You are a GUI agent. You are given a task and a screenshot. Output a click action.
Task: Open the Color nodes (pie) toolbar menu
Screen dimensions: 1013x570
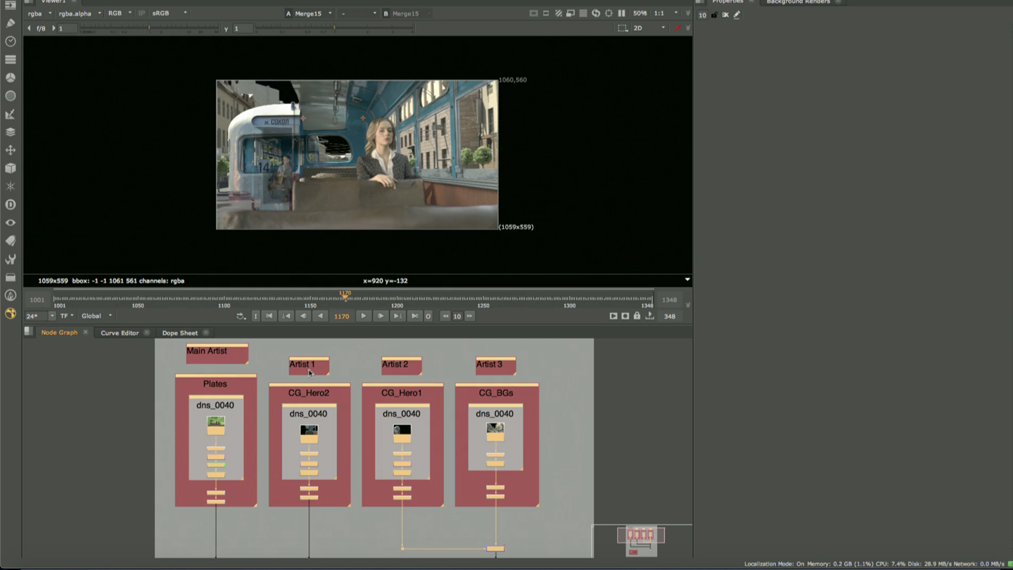(x=11, y=77)
